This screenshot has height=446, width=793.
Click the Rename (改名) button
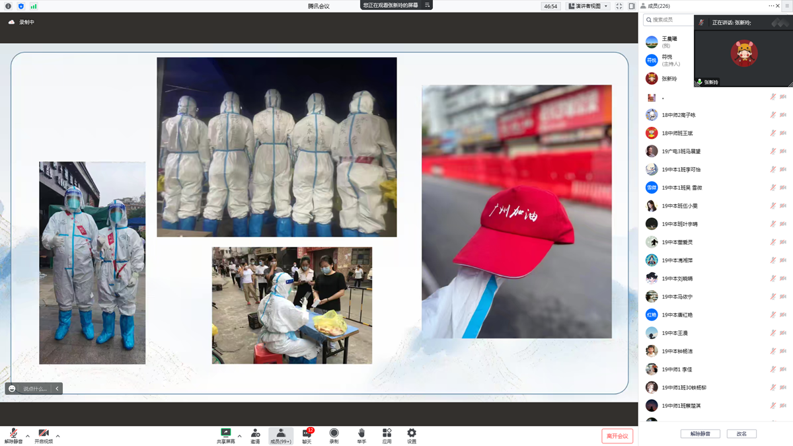(x=741, y=434)
